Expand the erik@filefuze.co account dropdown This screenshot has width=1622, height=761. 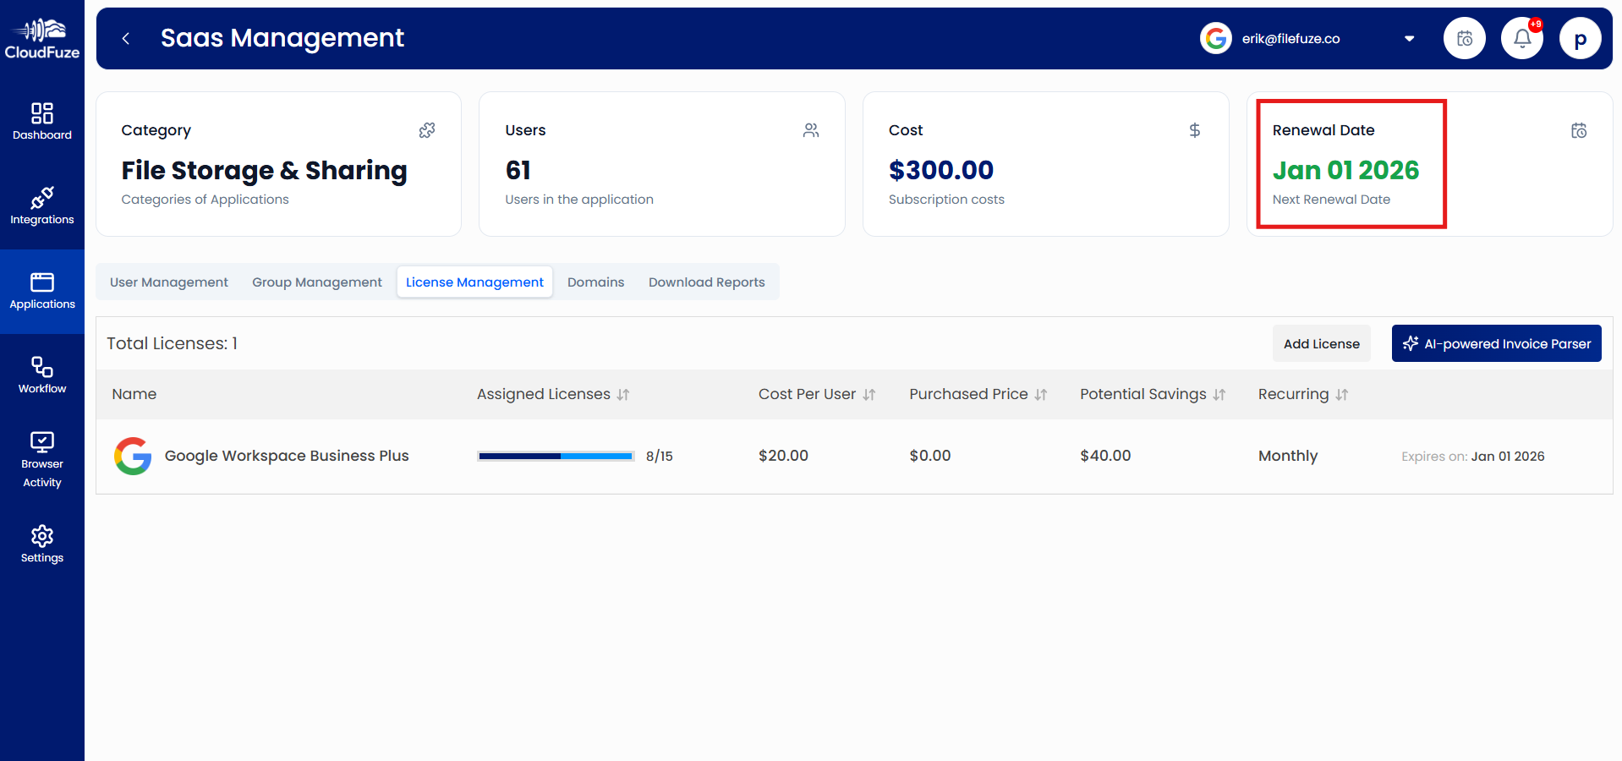click(1408, 38)
